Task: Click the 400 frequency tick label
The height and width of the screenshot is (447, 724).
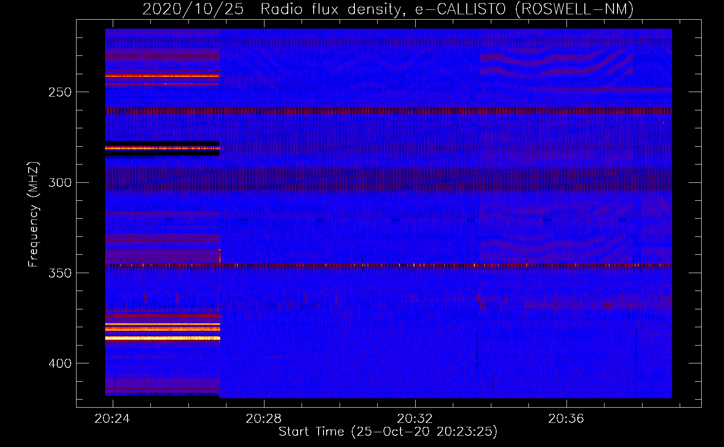Action: 60,363
